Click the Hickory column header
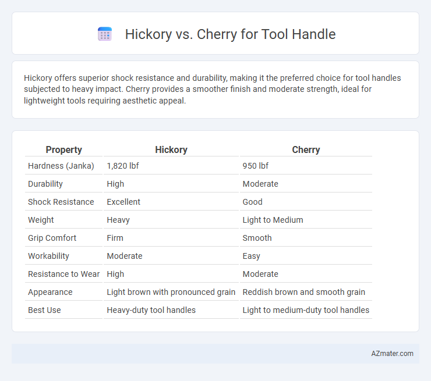Screen dimensions: 431x381 point(171,149)
